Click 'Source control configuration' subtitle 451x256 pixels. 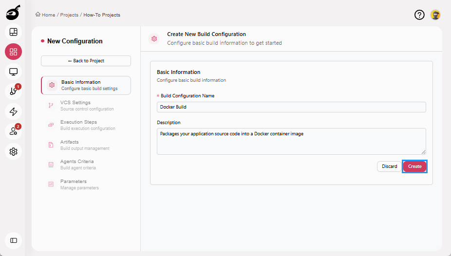click(87, 109)
